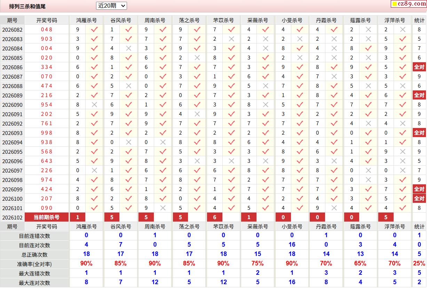
Task: Click draw number 903 in row 2026083
Action: coord(47,39)
